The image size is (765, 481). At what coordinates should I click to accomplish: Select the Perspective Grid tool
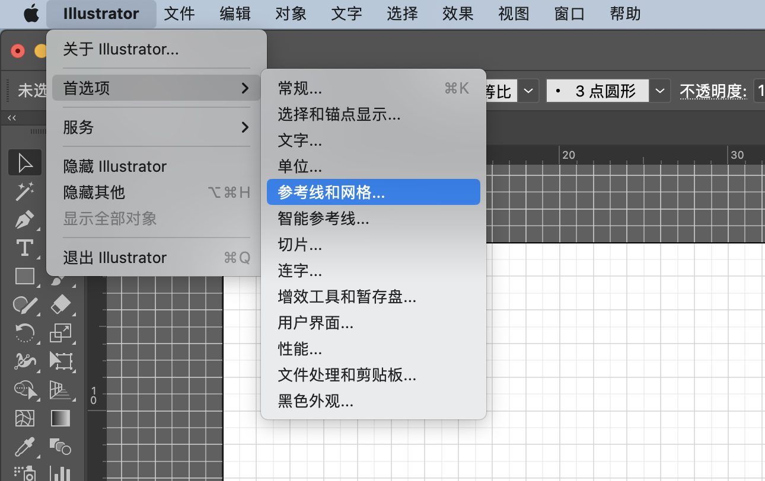click(x=60, y=389)
